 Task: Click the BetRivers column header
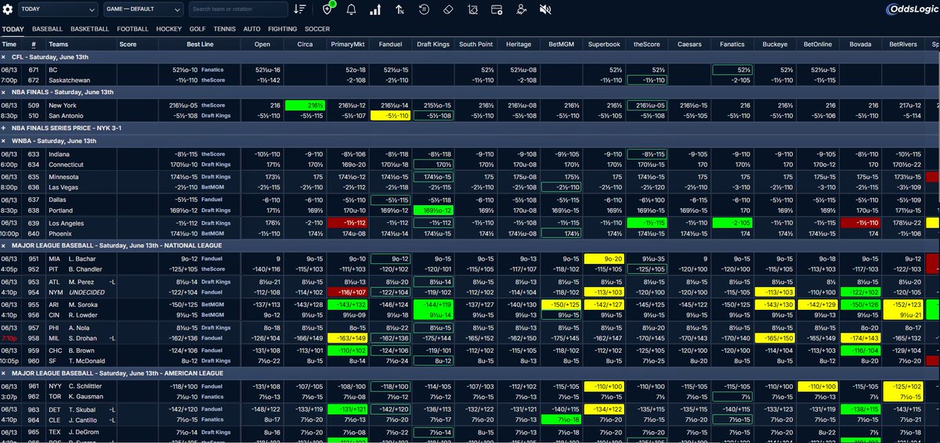click(x=903, y=45)
